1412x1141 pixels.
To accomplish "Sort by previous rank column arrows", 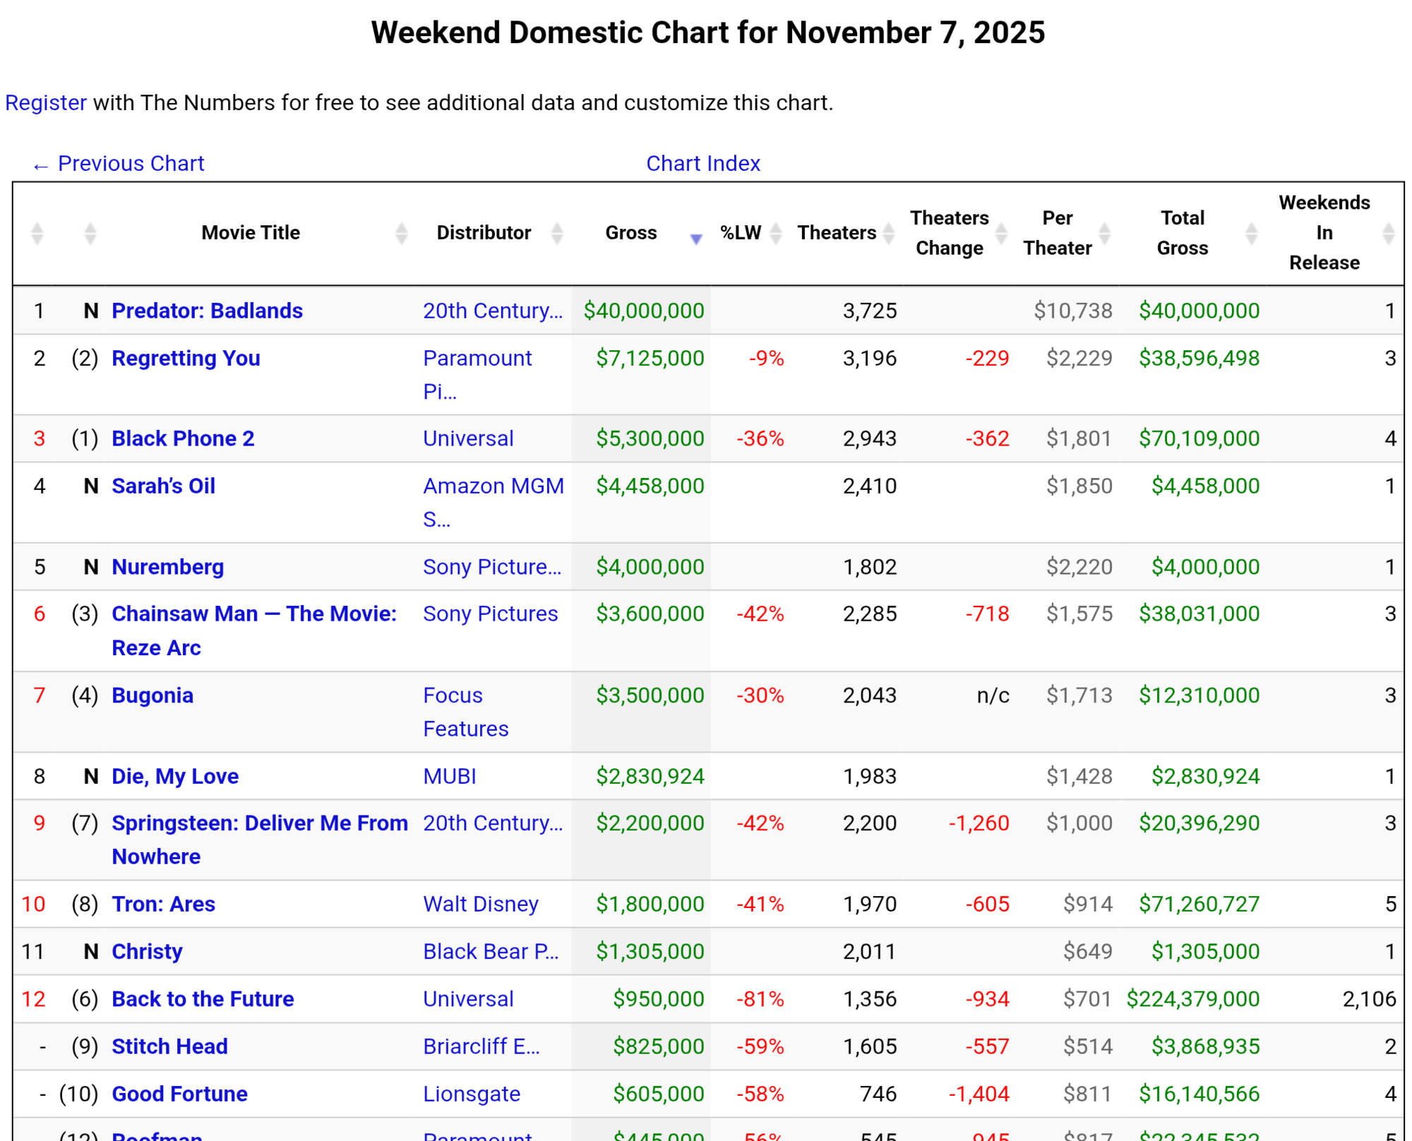I will coord(90,233).
